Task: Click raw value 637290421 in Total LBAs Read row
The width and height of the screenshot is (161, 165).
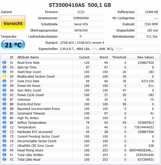Action: pyautogui.click(x=146, y=160)
